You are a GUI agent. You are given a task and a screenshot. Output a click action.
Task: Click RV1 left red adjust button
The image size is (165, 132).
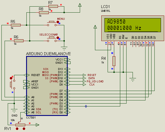(17, 129)
